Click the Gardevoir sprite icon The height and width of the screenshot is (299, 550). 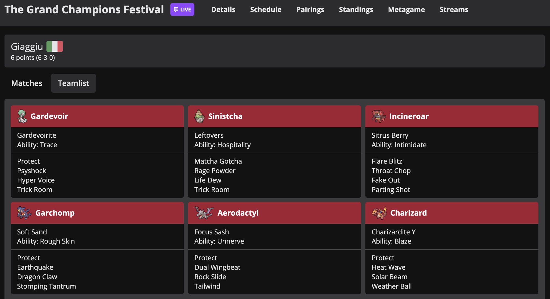pyautogui.click(x=22, y=116)
